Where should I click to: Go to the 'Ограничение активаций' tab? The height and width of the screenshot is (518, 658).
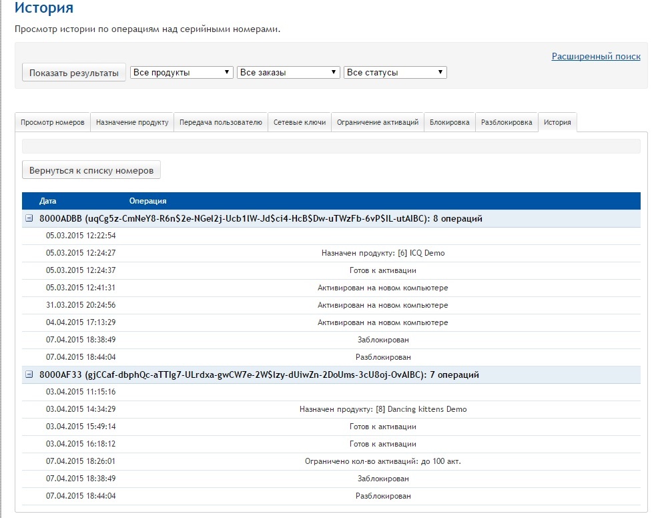point(378,123)
